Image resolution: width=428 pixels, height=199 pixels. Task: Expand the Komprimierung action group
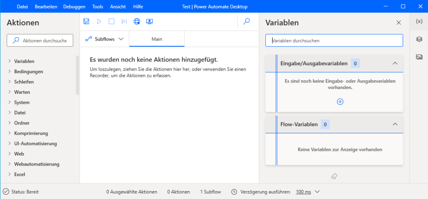[x=10, y=133]
